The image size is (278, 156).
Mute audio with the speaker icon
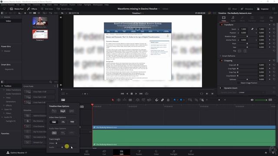[252, 100]
